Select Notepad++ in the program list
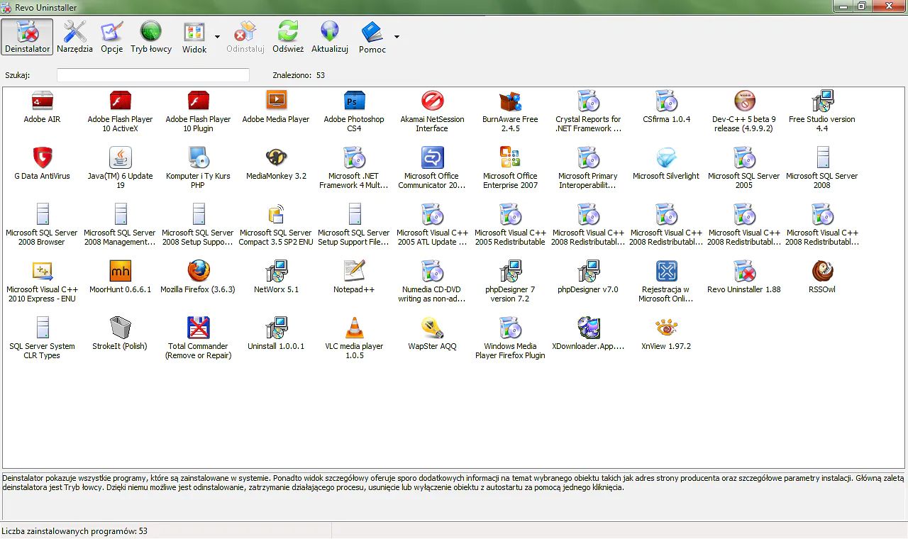 [353, 277]
